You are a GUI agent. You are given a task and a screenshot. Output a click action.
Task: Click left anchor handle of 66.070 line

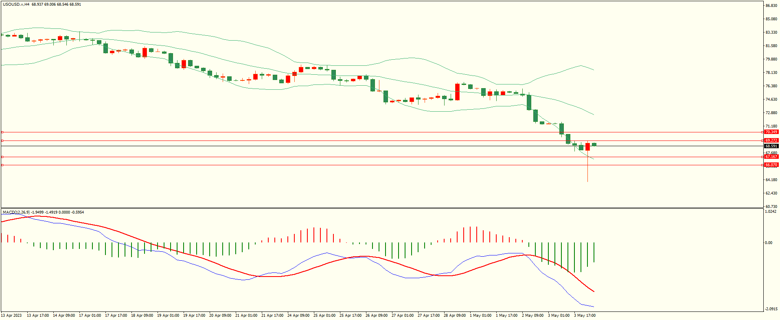[x=2, y=165]
